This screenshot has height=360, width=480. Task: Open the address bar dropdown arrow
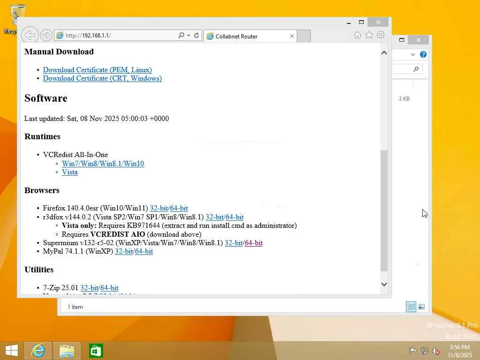point(188,35)
